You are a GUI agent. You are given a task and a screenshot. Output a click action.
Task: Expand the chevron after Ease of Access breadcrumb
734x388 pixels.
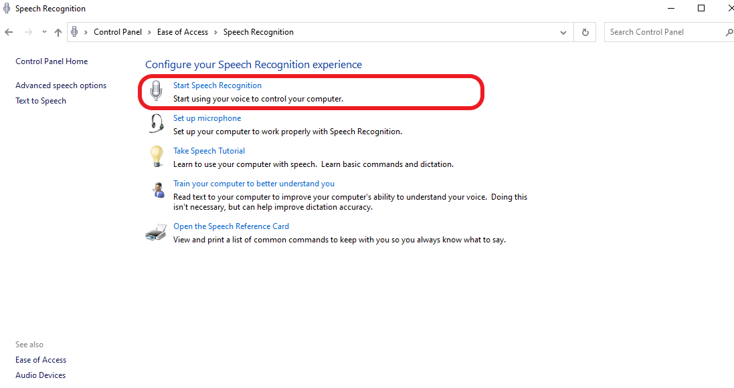coord(216,32)
